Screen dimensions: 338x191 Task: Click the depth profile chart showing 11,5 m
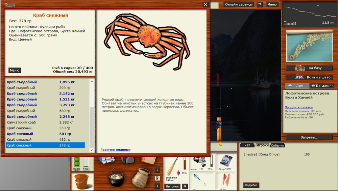pyautogui.click(x=309, y=14)
